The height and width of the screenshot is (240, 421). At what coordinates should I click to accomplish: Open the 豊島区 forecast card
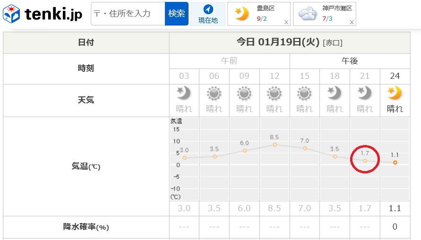click(259, 14)
